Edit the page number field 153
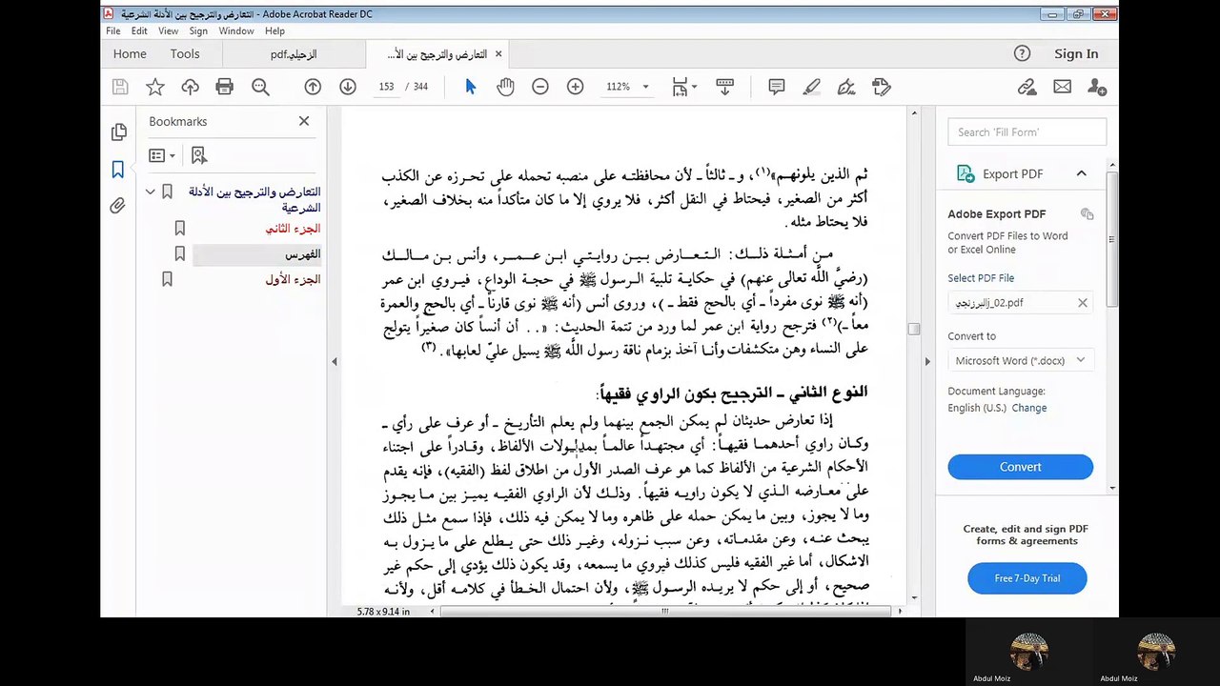Viewport: 1220px width, 686px height. pyautogui.click(x=386, y=87)
